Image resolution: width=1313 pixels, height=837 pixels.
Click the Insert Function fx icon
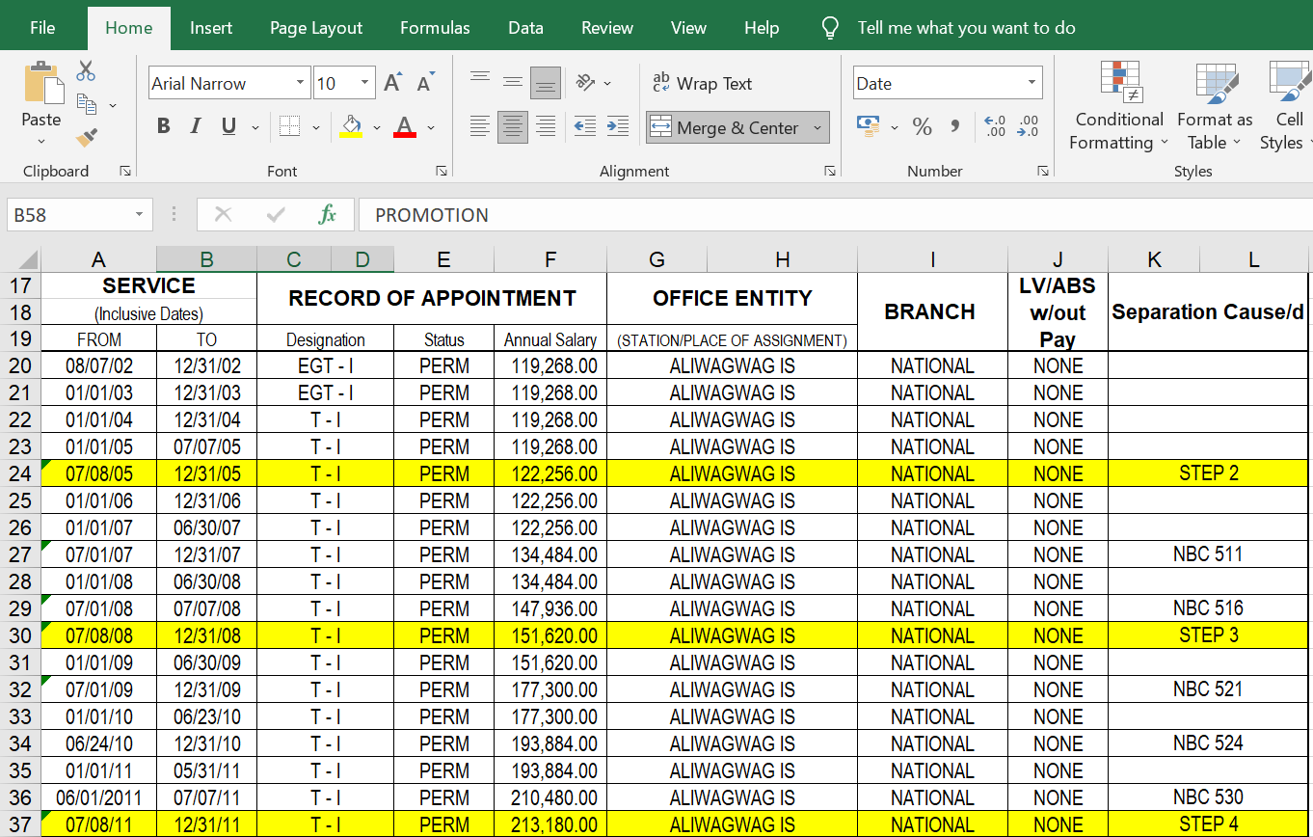(327, 215)
